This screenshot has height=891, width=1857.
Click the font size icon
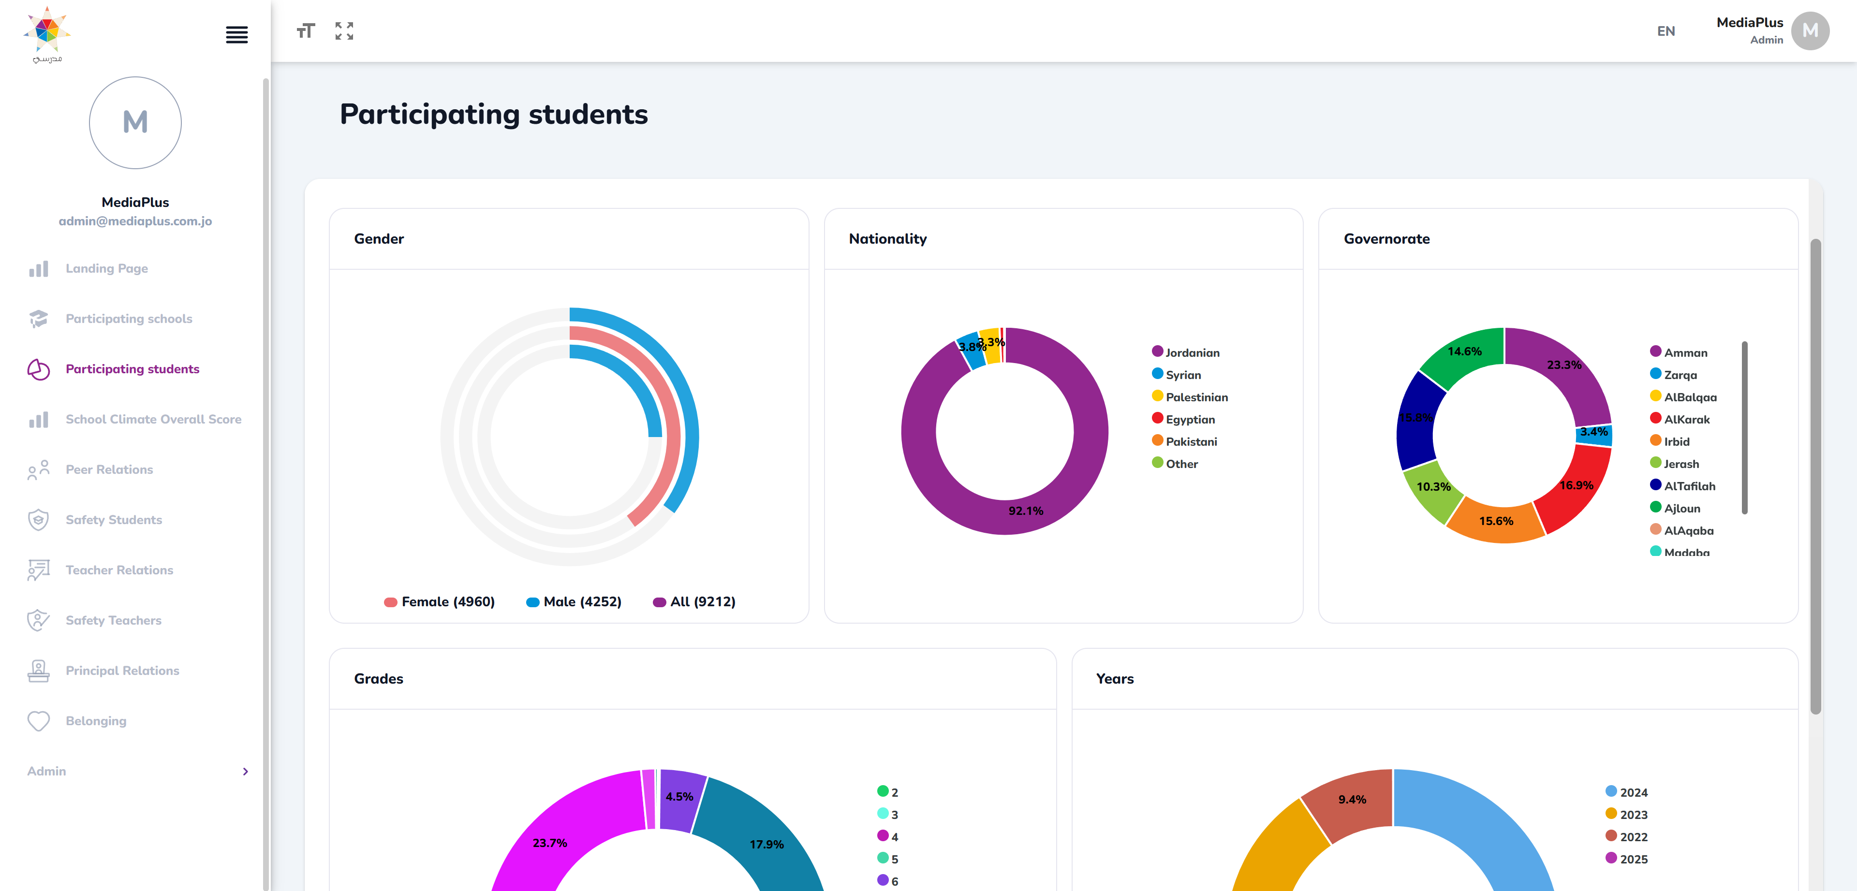[306, 31]
